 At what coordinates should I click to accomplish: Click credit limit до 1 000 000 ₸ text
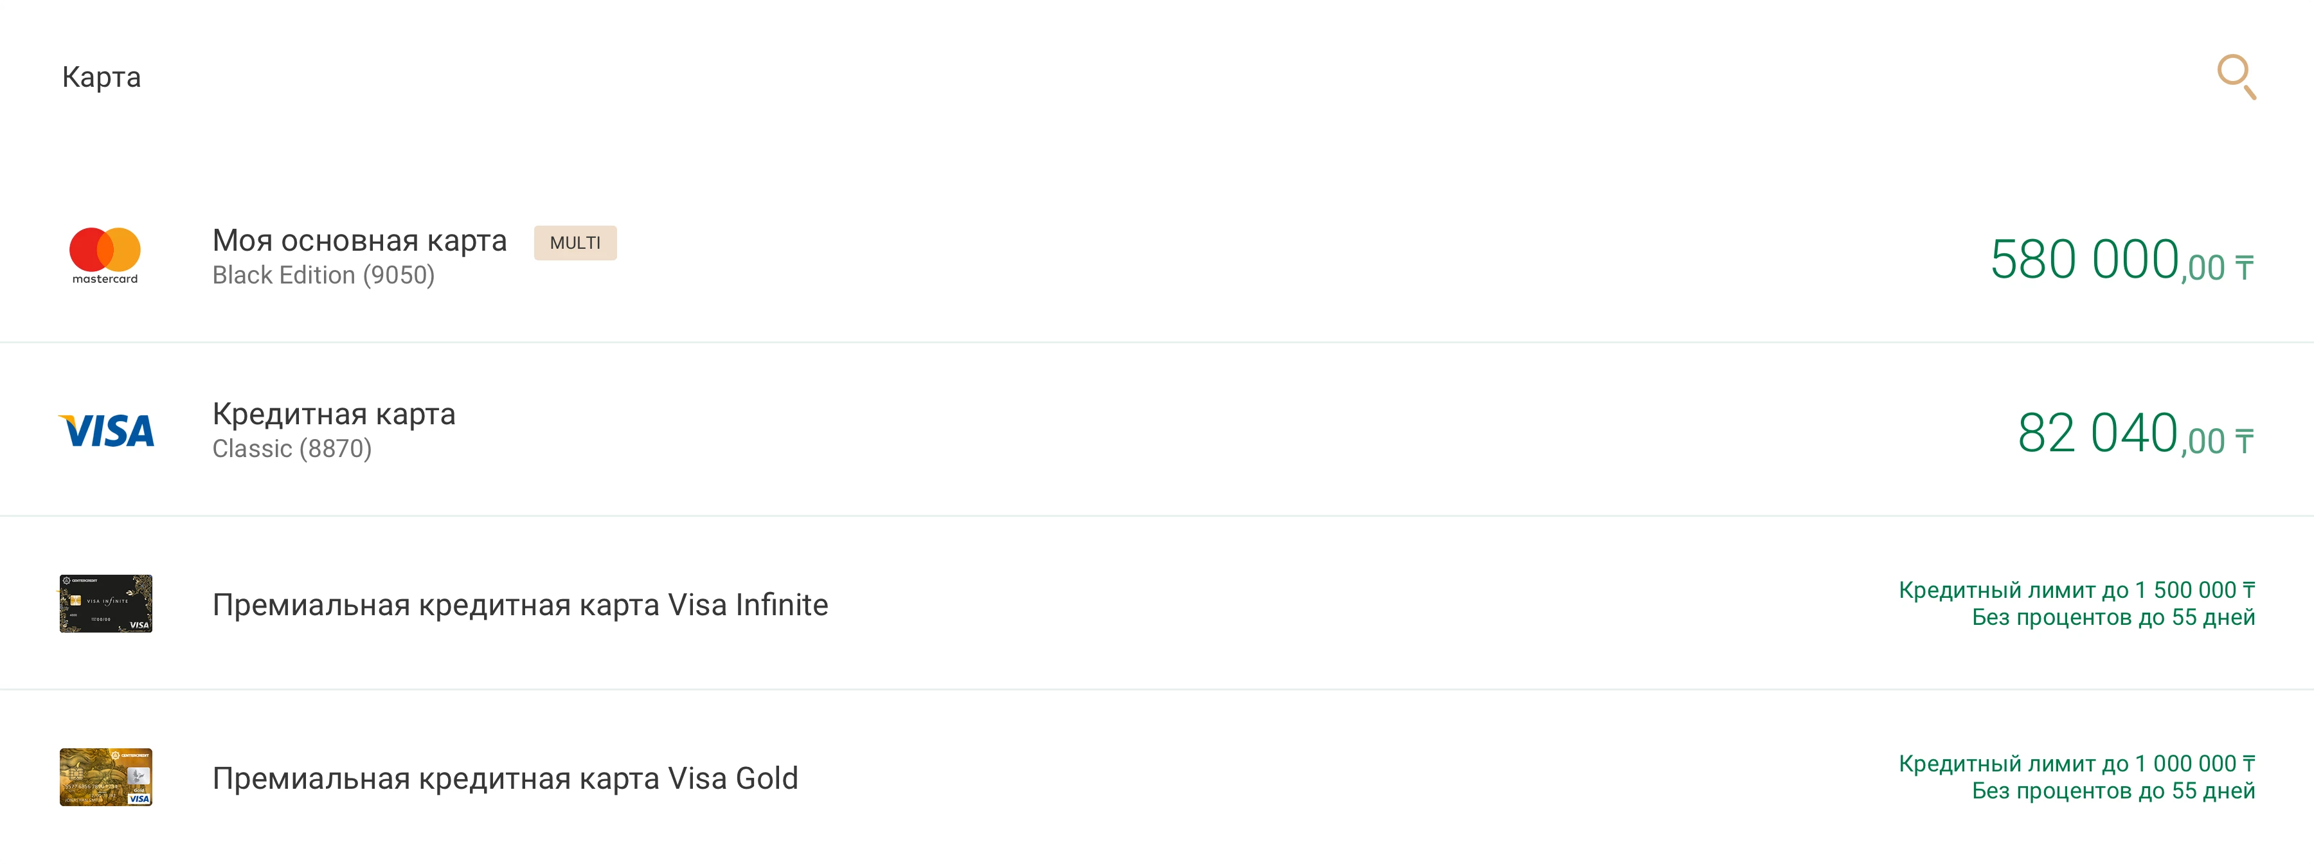click(2076, 764)
